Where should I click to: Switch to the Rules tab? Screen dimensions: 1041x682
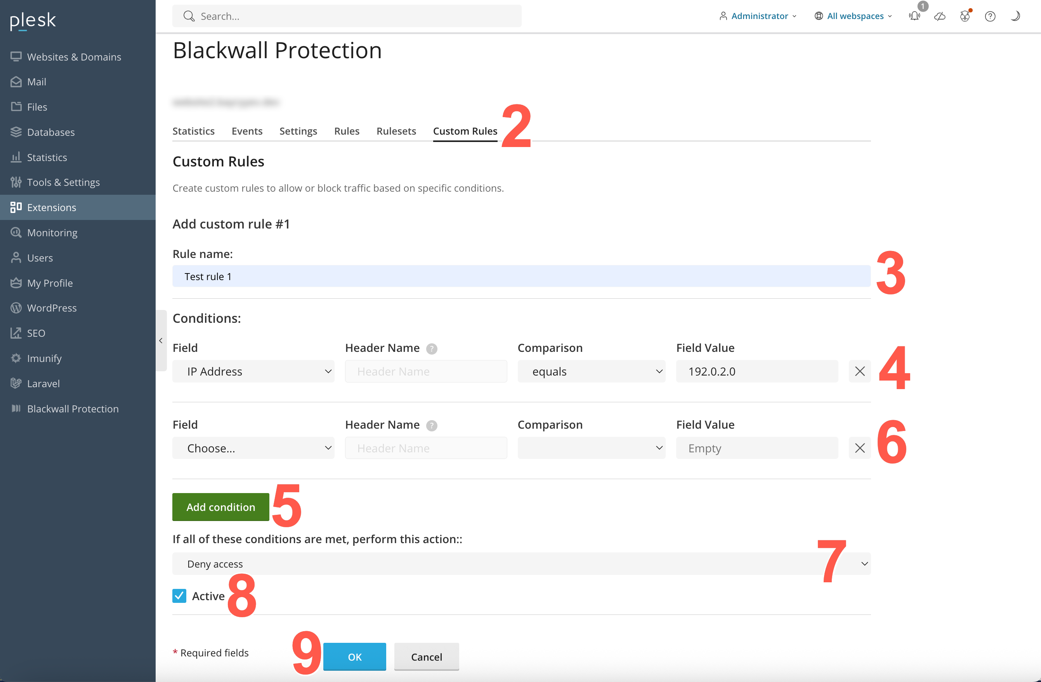tap(347, 131)
